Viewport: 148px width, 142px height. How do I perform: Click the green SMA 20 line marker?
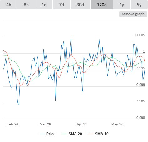tap(64, 134)
